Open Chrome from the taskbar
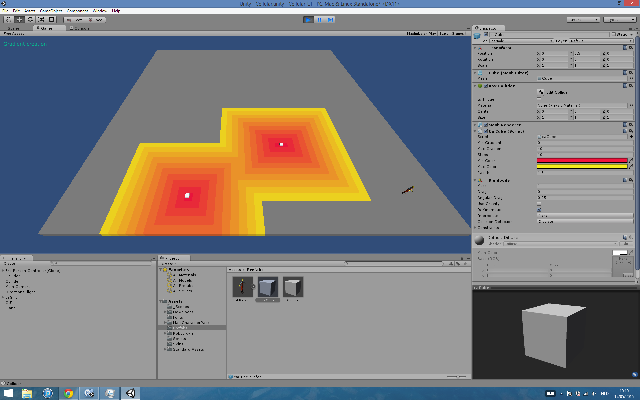 68,393
